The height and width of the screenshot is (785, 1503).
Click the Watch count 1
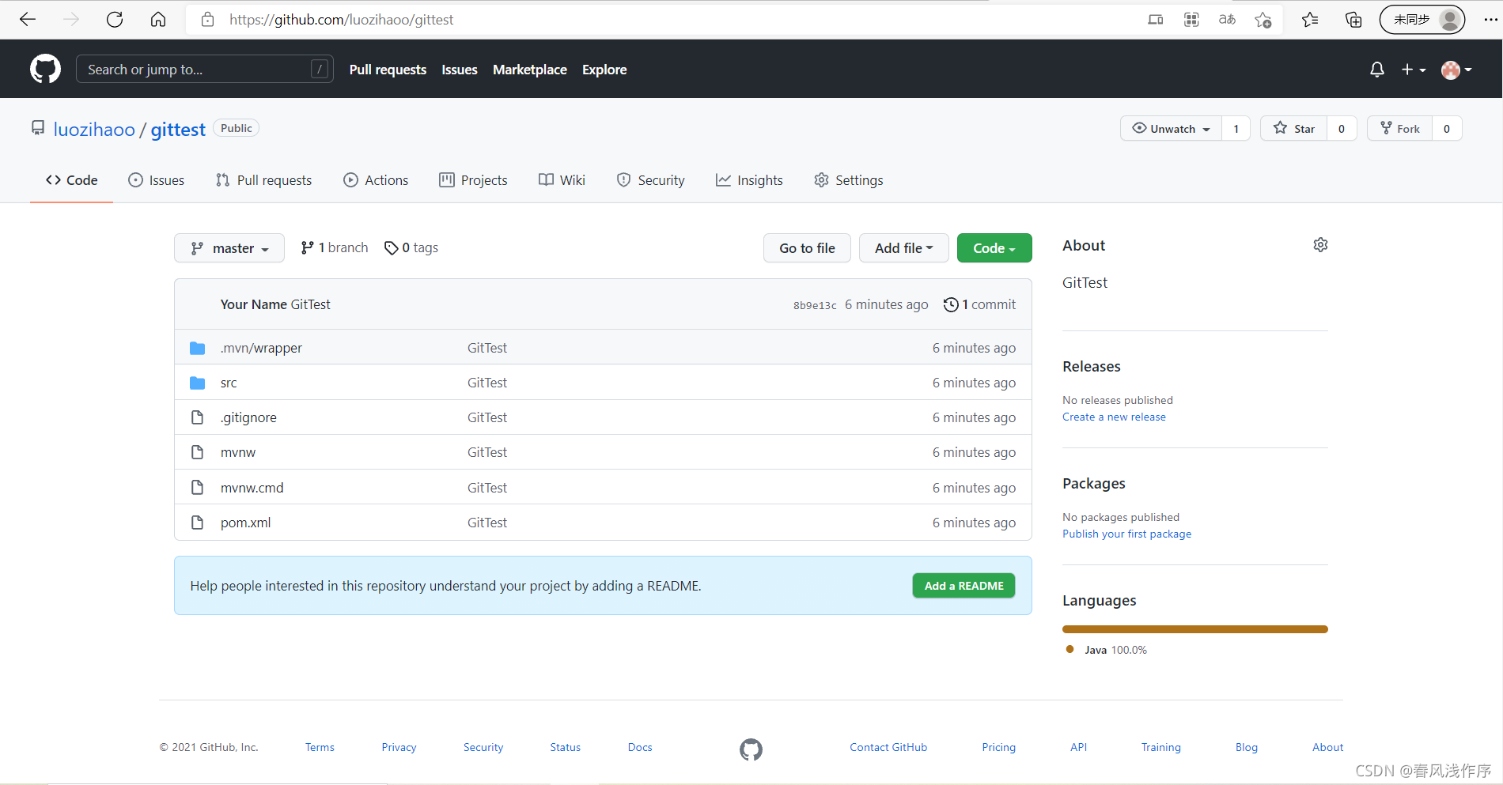coord(1236,128)
